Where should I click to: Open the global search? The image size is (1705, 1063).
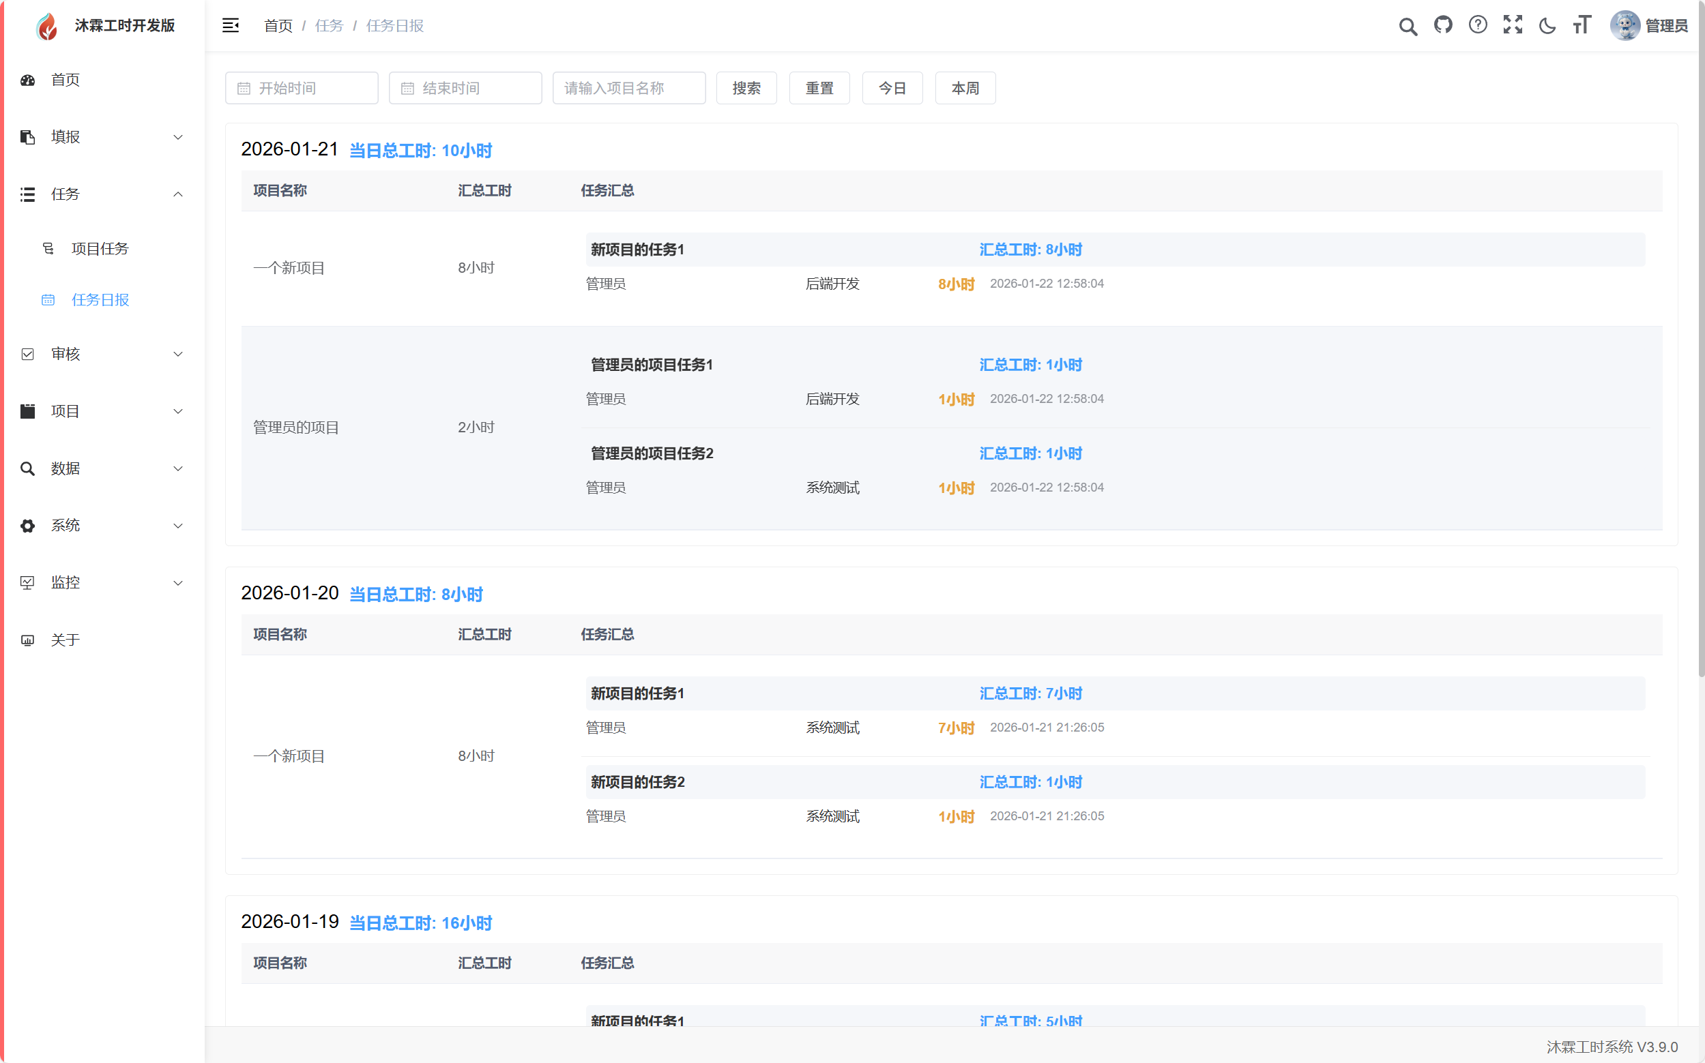coord(1408,25)
